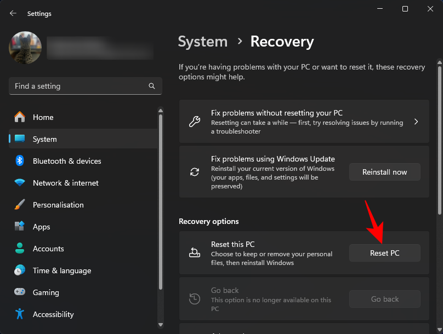Click the Gaming controller icon
The width and height of the screenshot is (443, 334).
tap(20, 292)
